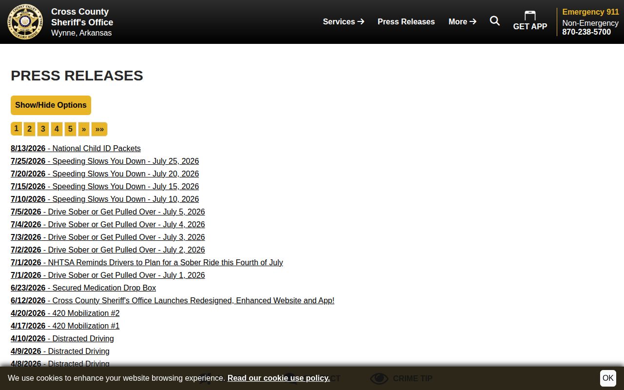Expand the More menu

pos(463,21)
